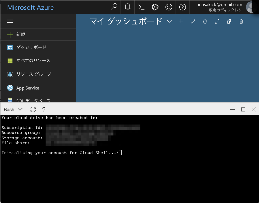
Task: Click the dashboard tile icon
Action: pyautogui.click(x=10, y=47)
